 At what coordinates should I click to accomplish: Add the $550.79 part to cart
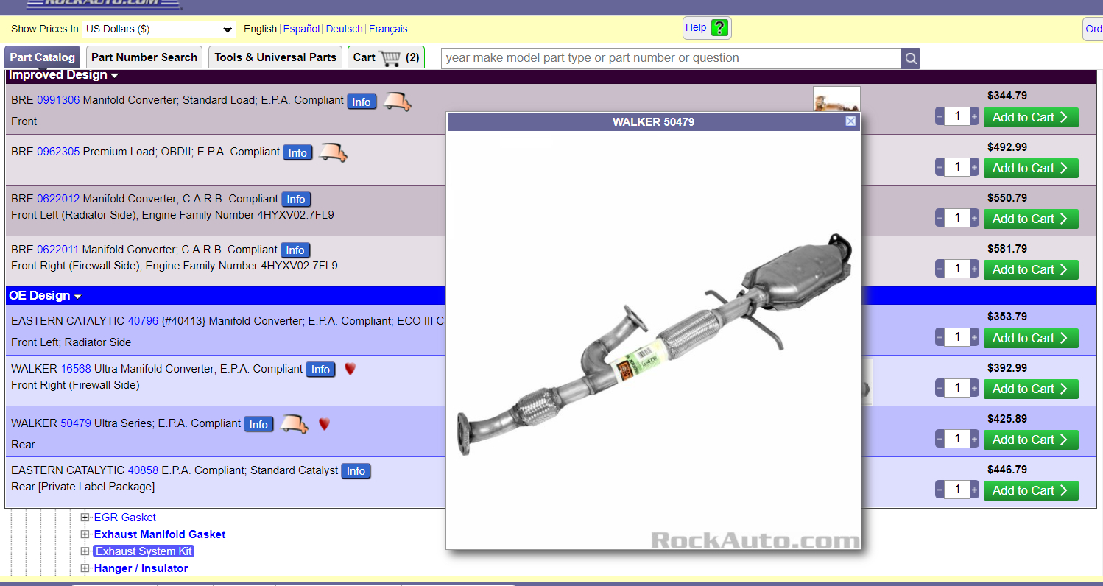point(1031,219)
